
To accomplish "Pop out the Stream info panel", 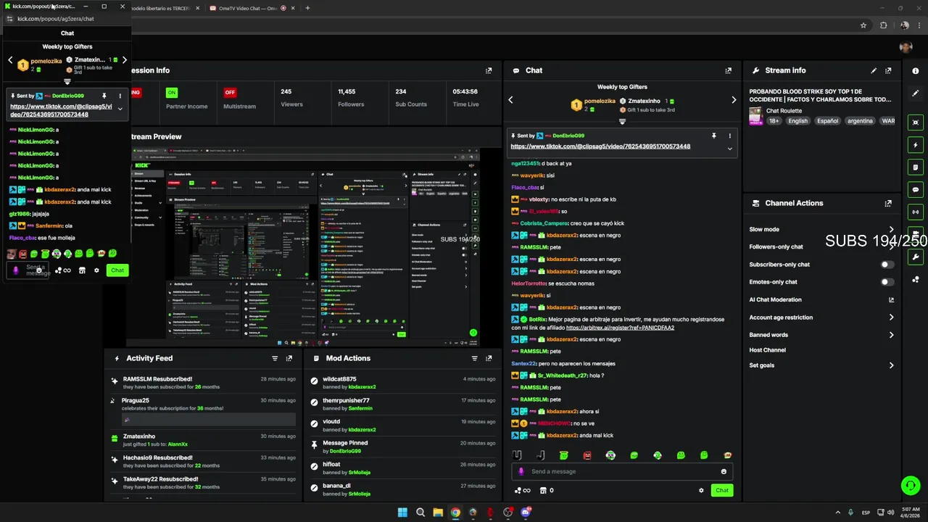I will [x=888, y=70].
